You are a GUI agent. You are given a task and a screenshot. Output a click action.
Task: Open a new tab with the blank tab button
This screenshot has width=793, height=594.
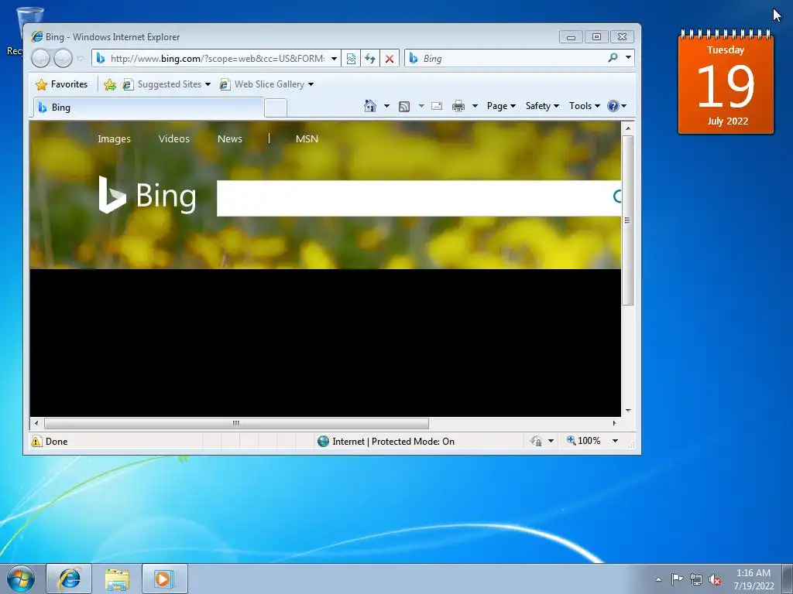[276, 108]
